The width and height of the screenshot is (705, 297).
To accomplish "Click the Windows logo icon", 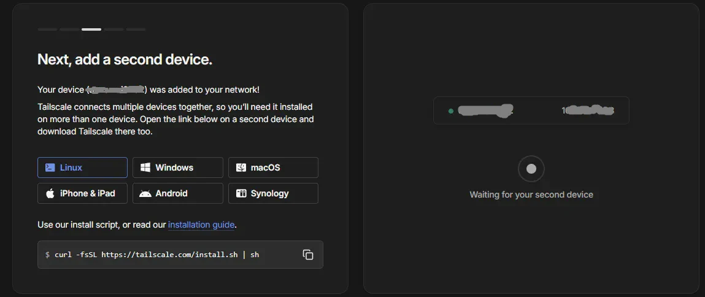I will (x=145, y=168).
